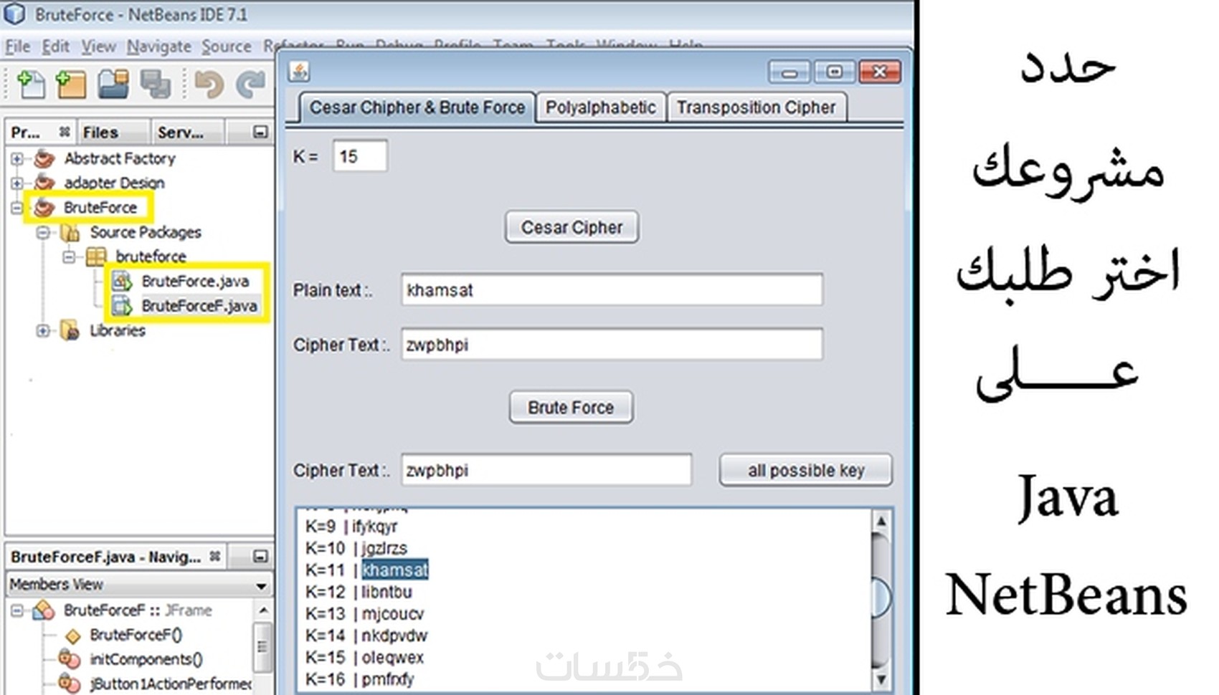Close the Projects tab with its x
The height and width of the screenshot is (695, 1219).
[65, 132]
